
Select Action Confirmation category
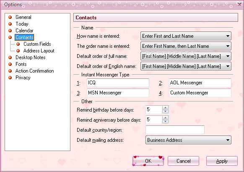(x=34, y=70)
